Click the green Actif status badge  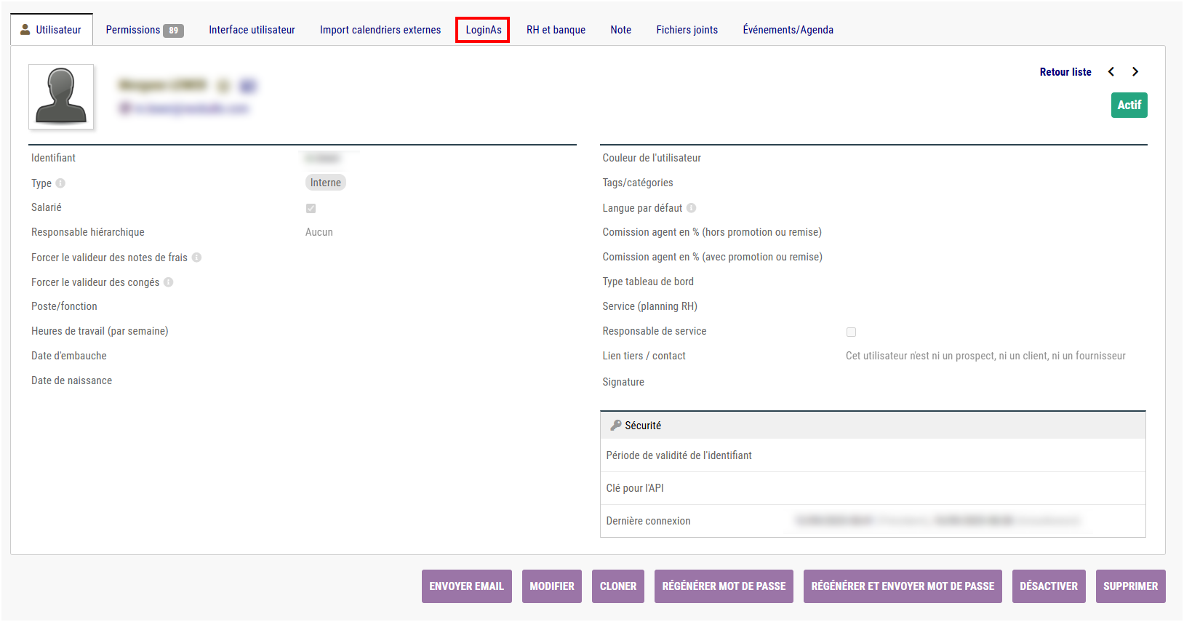point(1129,105)
